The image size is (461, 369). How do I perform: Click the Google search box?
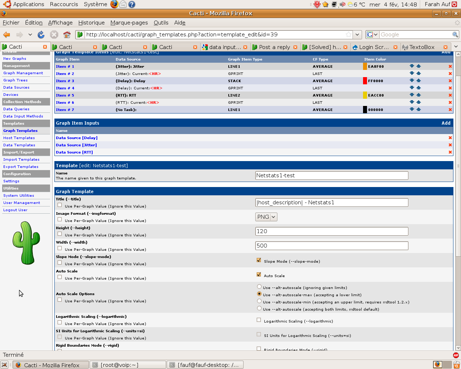(x=416, y=35)
